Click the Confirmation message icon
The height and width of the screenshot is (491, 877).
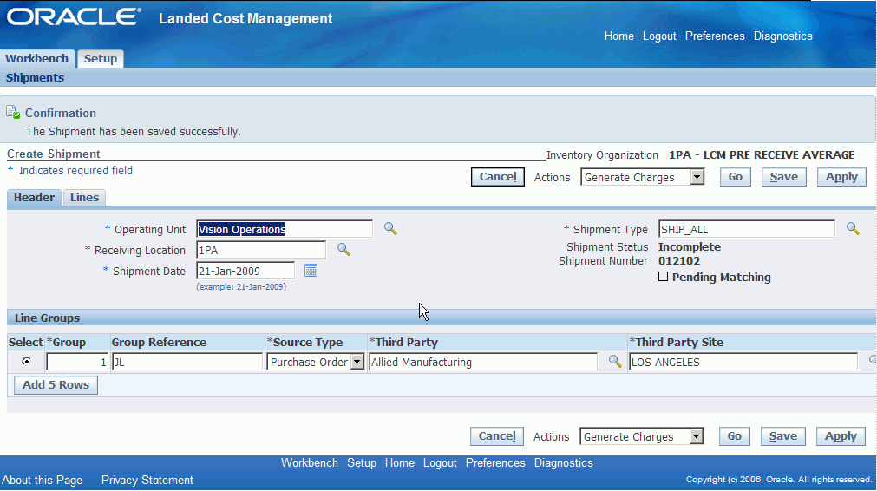point(13,113)
